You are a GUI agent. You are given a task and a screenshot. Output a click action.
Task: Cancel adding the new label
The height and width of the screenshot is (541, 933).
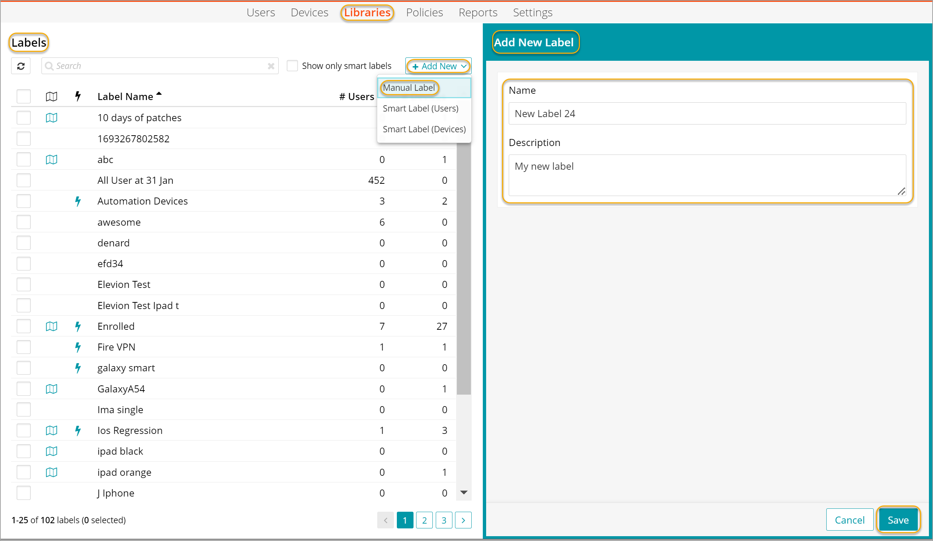click(849, 520)
